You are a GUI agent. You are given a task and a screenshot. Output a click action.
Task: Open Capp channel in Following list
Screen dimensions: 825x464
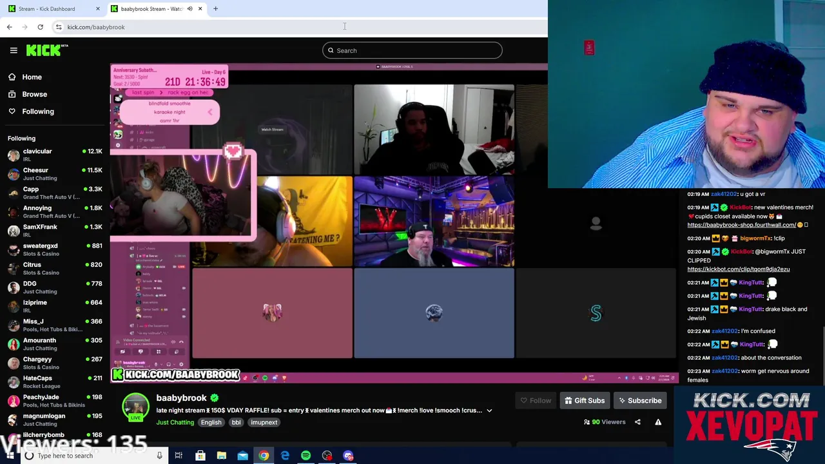(54, 193)
